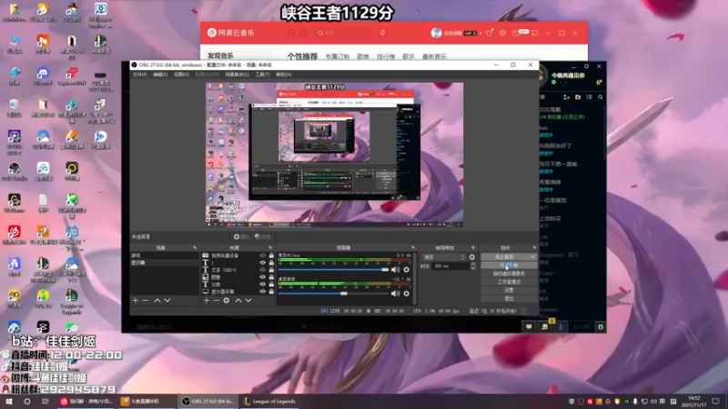The image size is (728, 409).
Task: Open 滤镜 filters button above sources
Action: coord(263,236)
